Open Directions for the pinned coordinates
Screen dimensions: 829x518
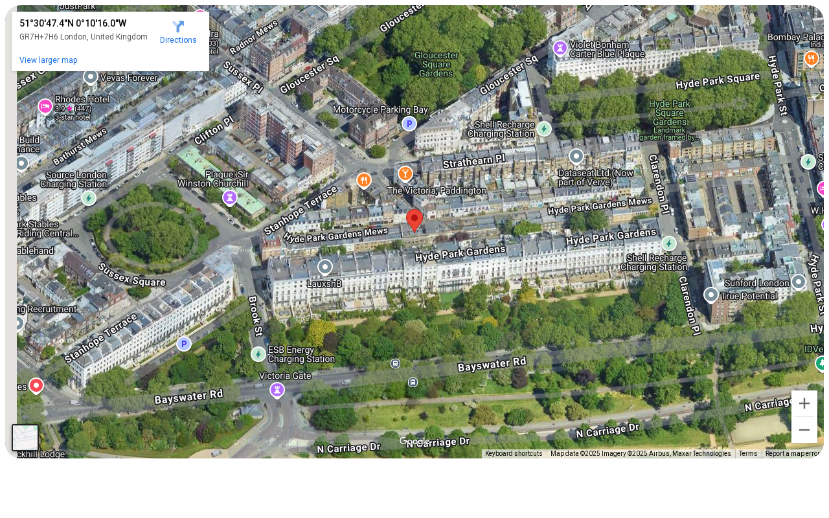[178, 32]
